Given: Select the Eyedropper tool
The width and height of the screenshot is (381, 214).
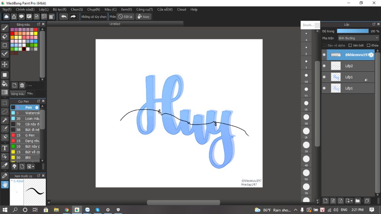Looking at the screenshot, I should coord(4,176).
